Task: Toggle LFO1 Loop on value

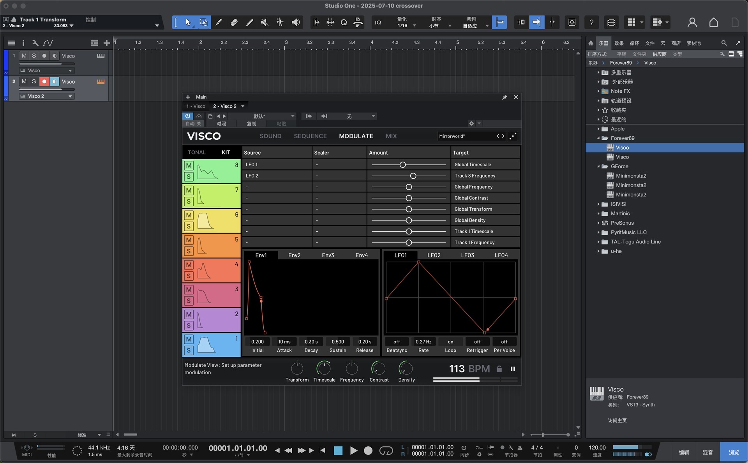Action: pos(450,342)
